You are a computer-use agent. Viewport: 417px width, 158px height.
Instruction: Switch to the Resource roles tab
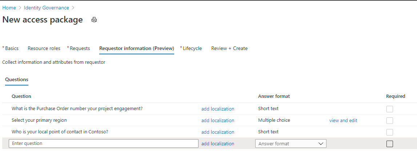44,48
